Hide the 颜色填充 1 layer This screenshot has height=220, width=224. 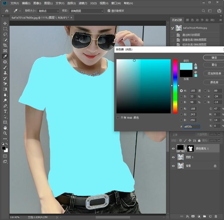(173, 149)
